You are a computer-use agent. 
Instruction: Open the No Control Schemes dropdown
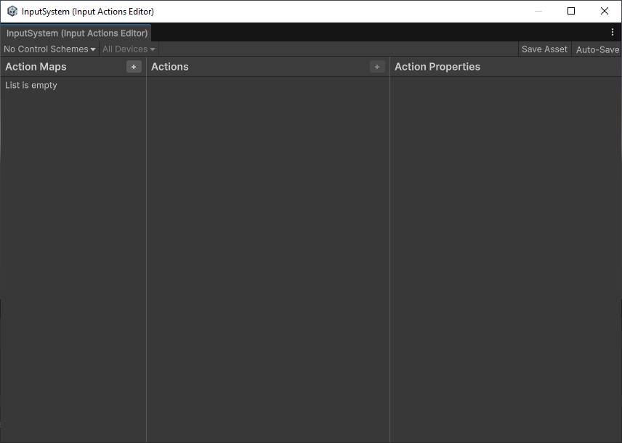(49, 49)
